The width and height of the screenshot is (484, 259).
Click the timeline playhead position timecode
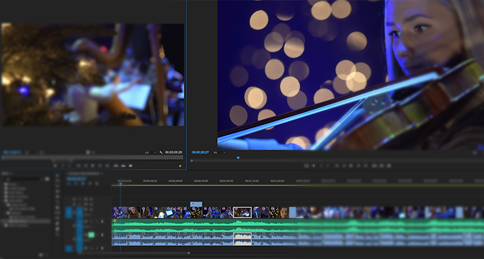(x=76, y=178)
